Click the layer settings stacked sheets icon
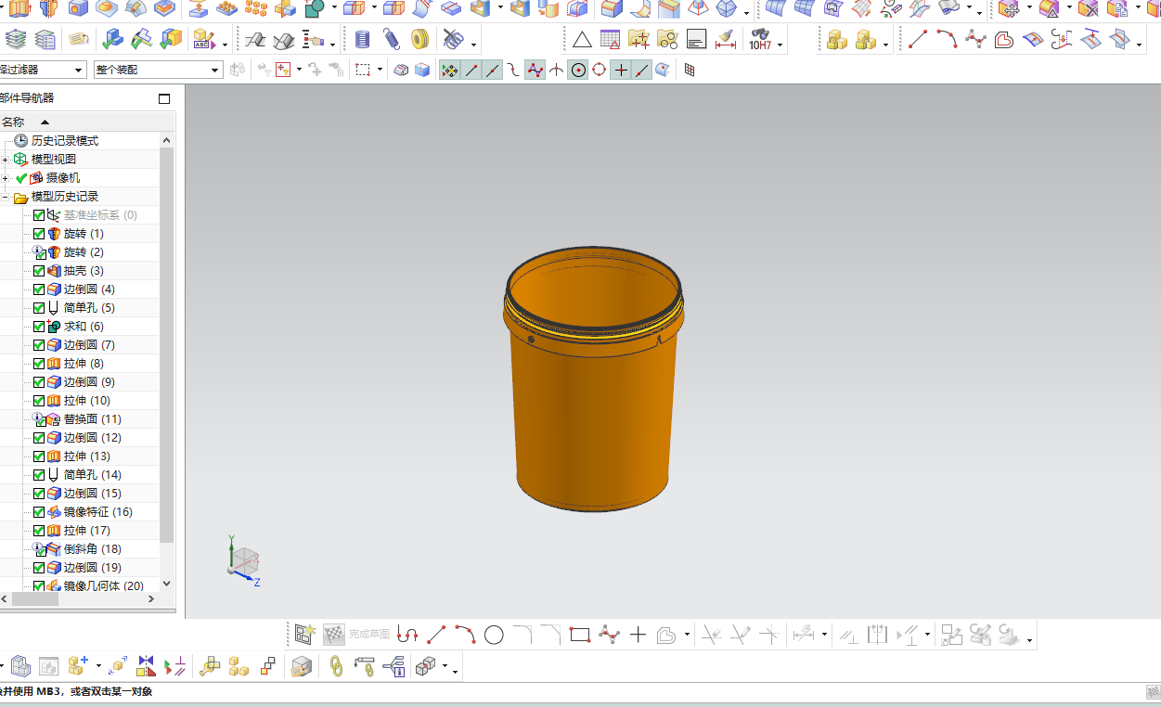Screen dimensions: 1161x707 click(x=16, y=40)
